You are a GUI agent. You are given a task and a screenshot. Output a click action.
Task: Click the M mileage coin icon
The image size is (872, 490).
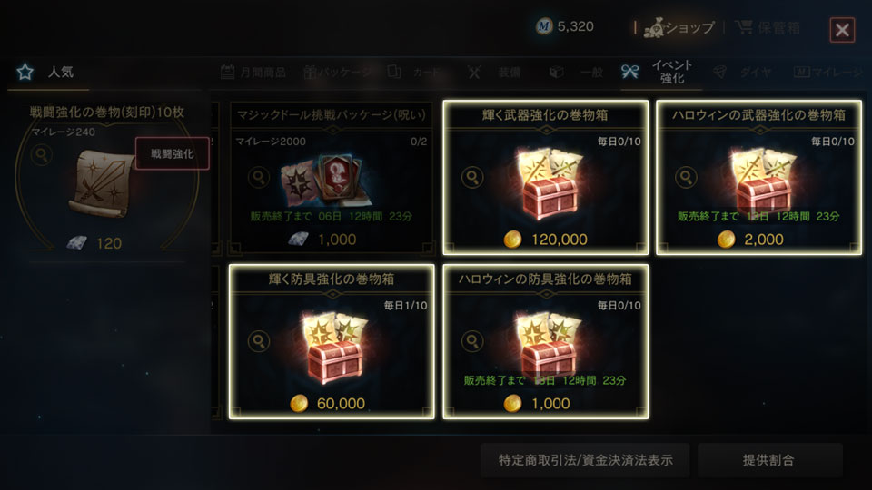544,26
